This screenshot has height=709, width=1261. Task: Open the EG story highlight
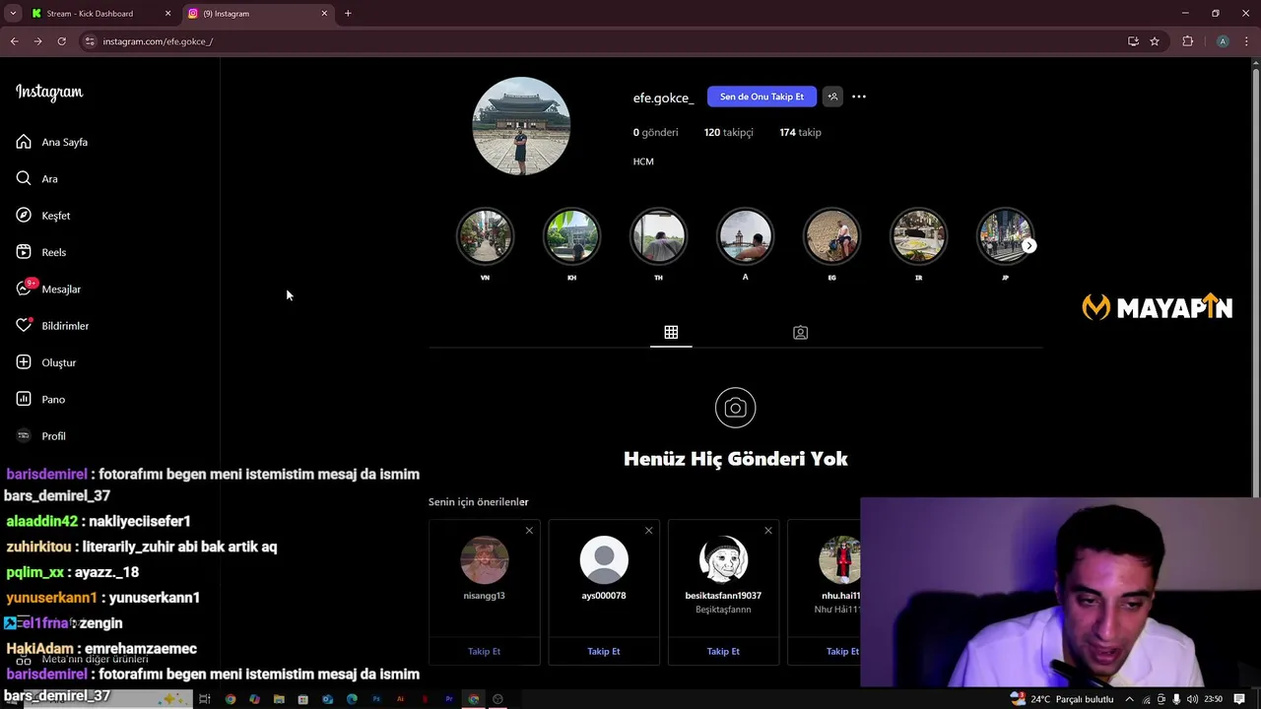[x=831, y=236]
